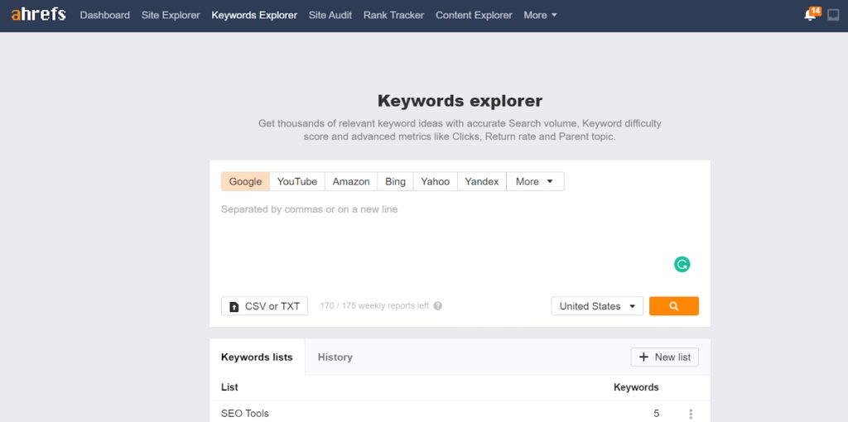Select the Yahoo search engine tab
The width and height of the screenshot is (848, 422).
436,181
